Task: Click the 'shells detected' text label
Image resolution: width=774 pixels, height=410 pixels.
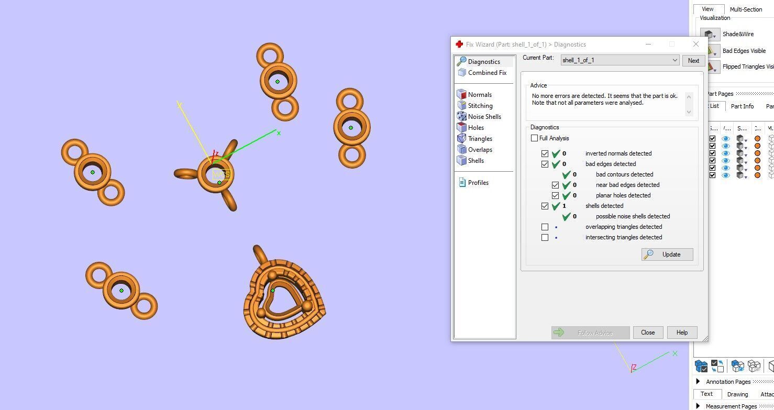Action: 604,206
